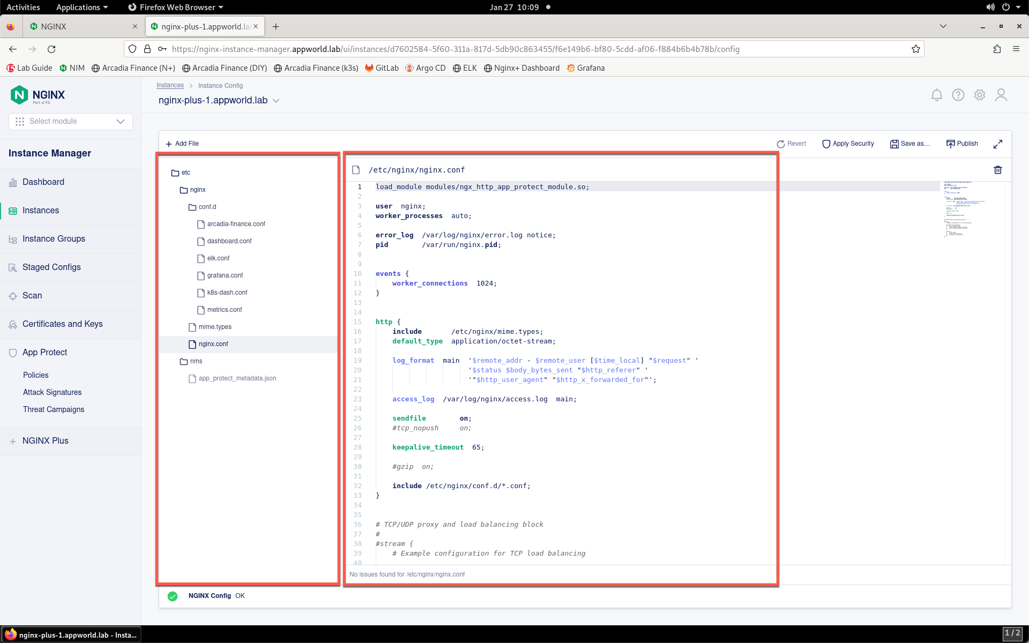Open Threat Campaigns page
The image size is (1029, 643).
tap(54, 409)
